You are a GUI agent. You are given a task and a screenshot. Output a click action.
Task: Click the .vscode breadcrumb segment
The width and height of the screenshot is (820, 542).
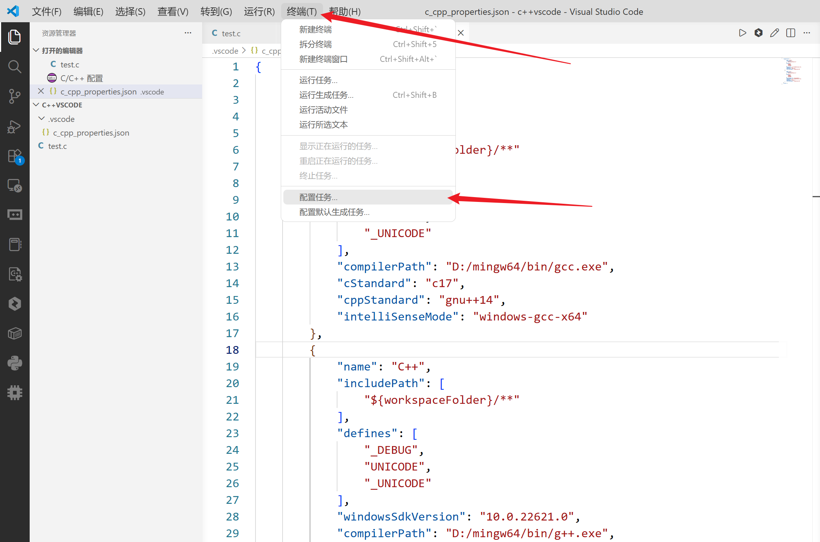[x=225, y=51]
